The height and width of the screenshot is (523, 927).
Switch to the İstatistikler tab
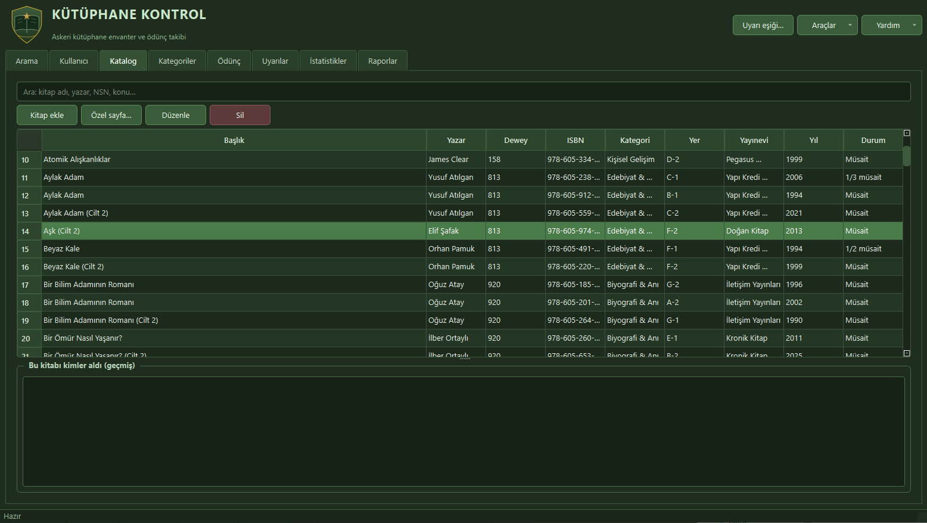(328, 61)
